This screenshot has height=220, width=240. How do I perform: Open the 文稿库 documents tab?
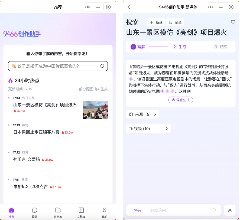[81, 213]
